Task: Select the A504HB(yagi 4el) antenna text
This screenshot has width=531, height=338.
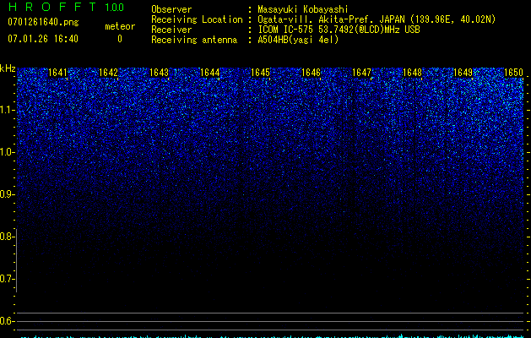Action: point(298,40)
